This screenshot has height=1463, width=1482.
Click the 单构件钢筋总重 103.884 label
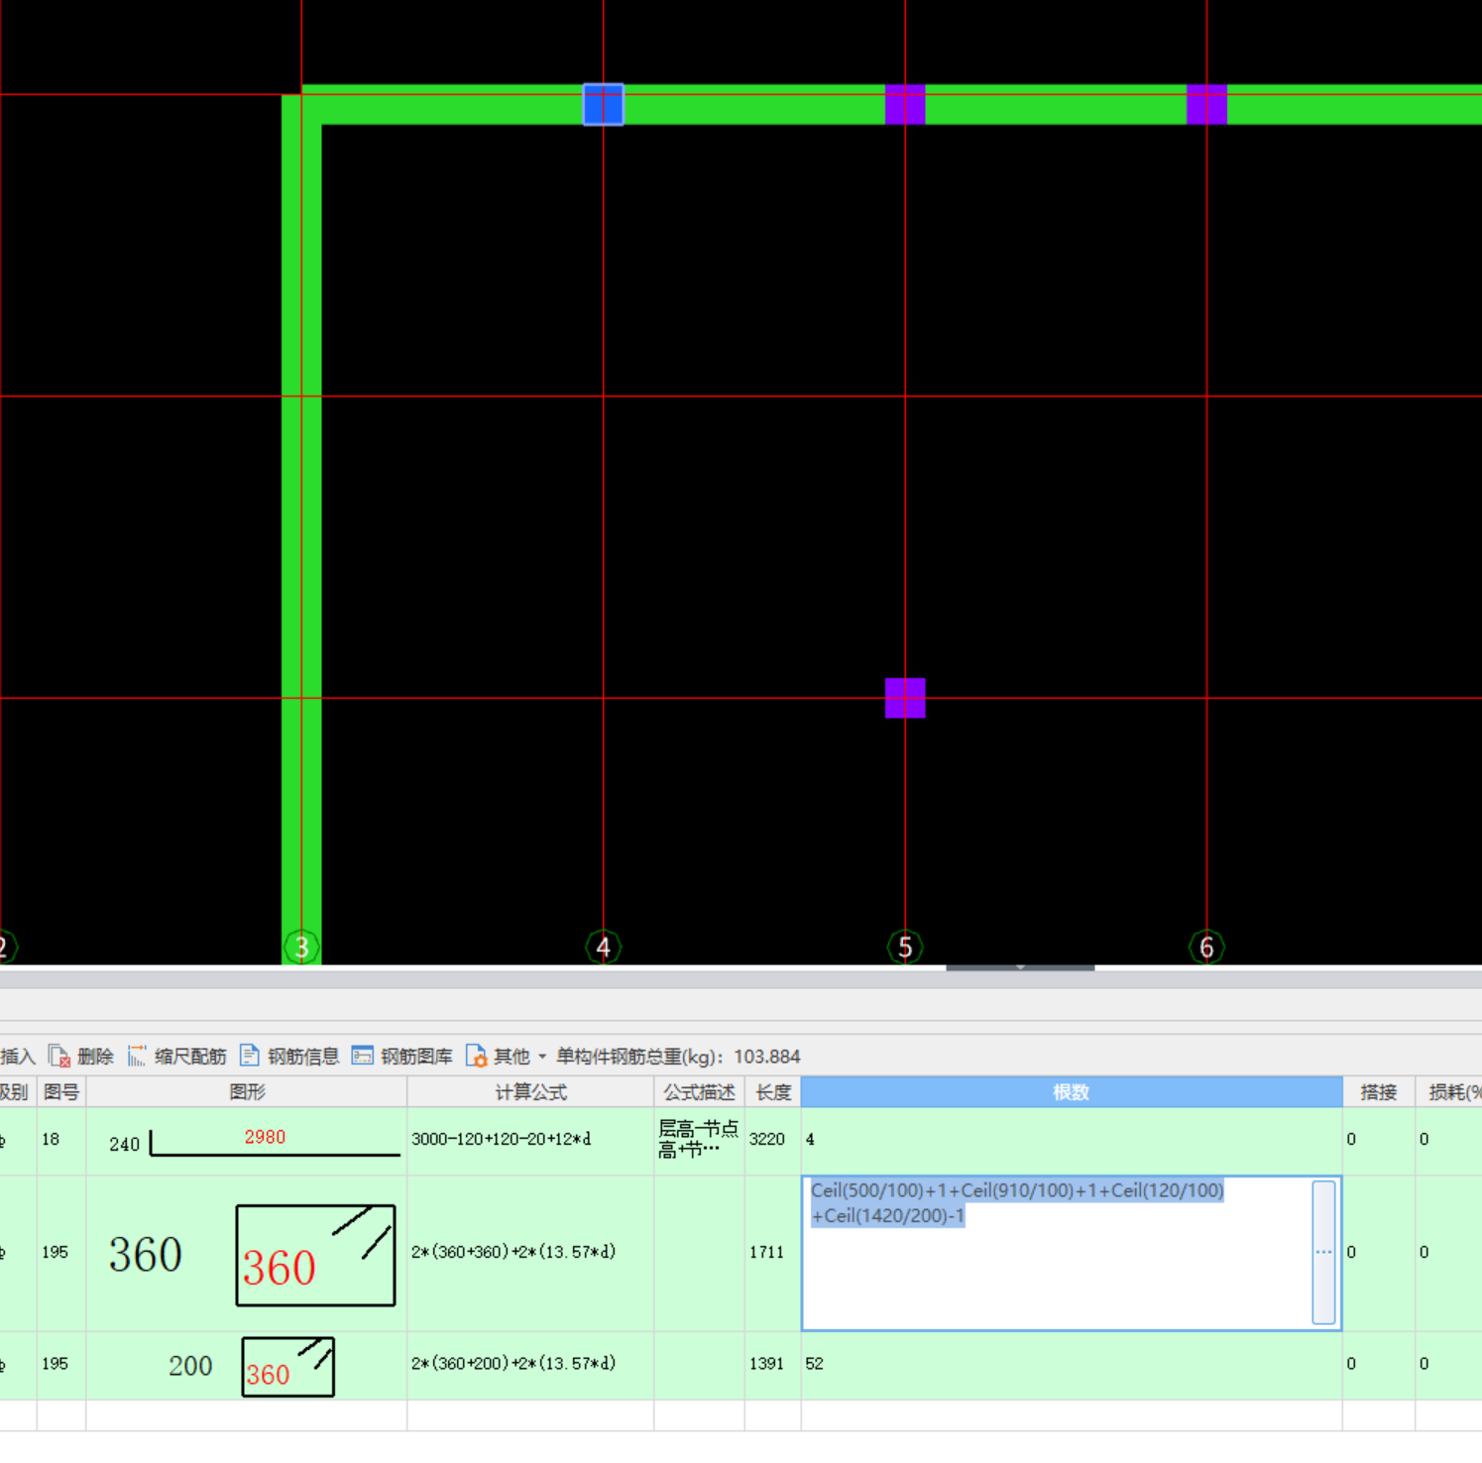[678, 1057]
